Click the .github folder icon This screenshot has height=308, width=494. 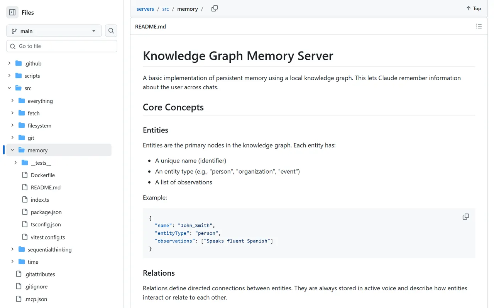point(19,63)
